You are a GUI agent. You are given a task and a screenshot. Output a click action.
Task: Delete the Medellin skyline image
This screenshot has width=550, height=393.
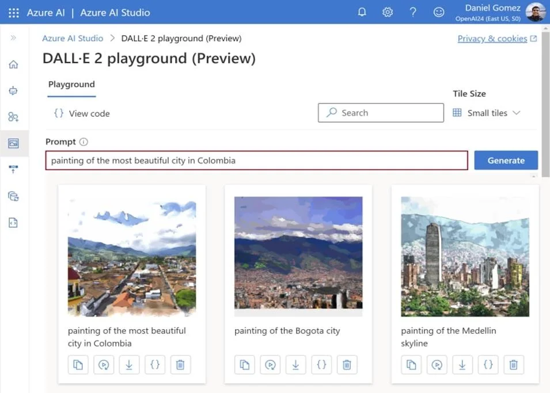(514, 365)
